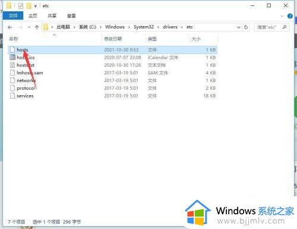The height and width of the screenshot is (229, 297).
Task: Select the services file icon
Action: point(12,96)
